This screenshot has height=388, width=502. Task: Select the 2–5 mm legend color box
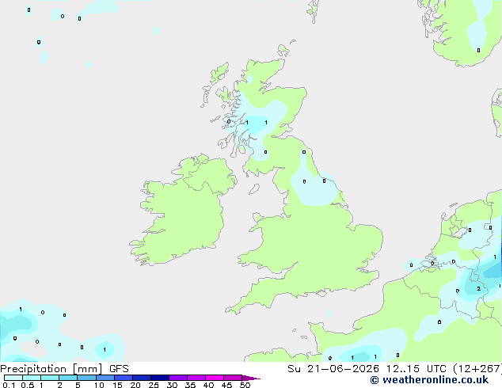68,378
